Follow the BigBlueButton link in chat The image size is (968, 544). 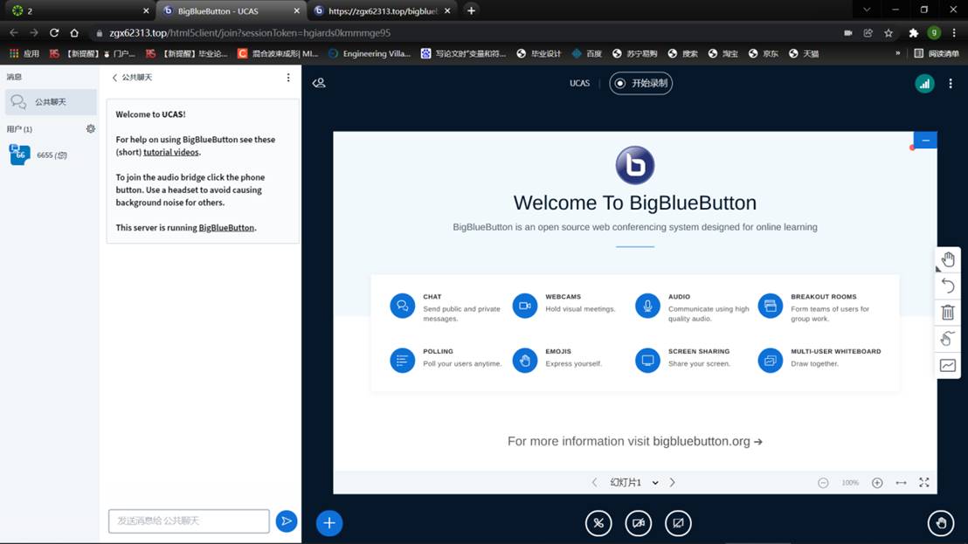(x=226, y=228)
